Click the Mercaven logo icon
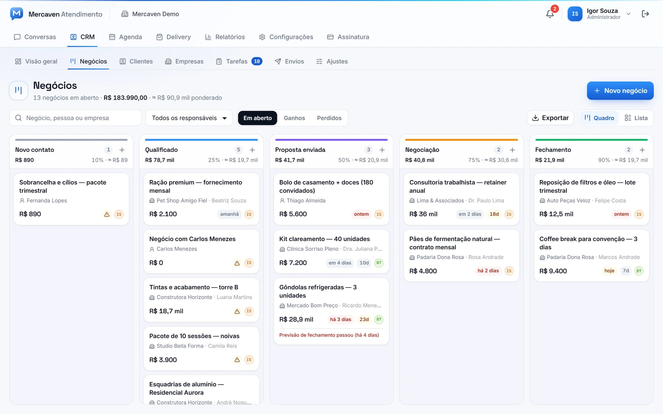 pyautogui.click(x=17, y=14)
